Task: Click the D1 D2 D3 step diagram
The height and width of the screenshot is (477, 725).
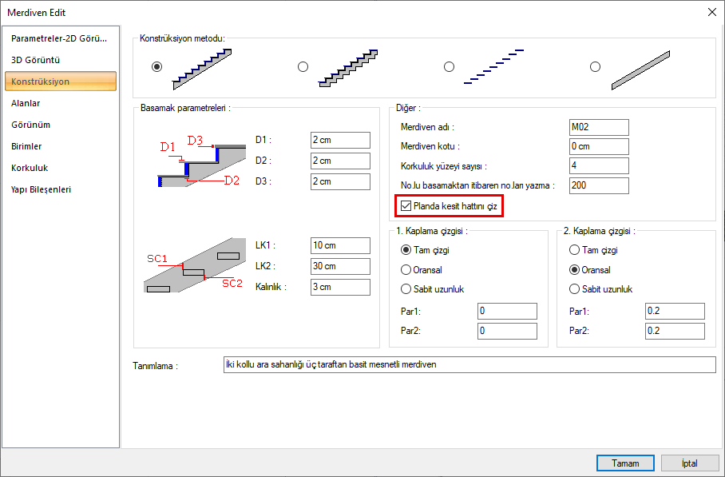Action: 202,161
